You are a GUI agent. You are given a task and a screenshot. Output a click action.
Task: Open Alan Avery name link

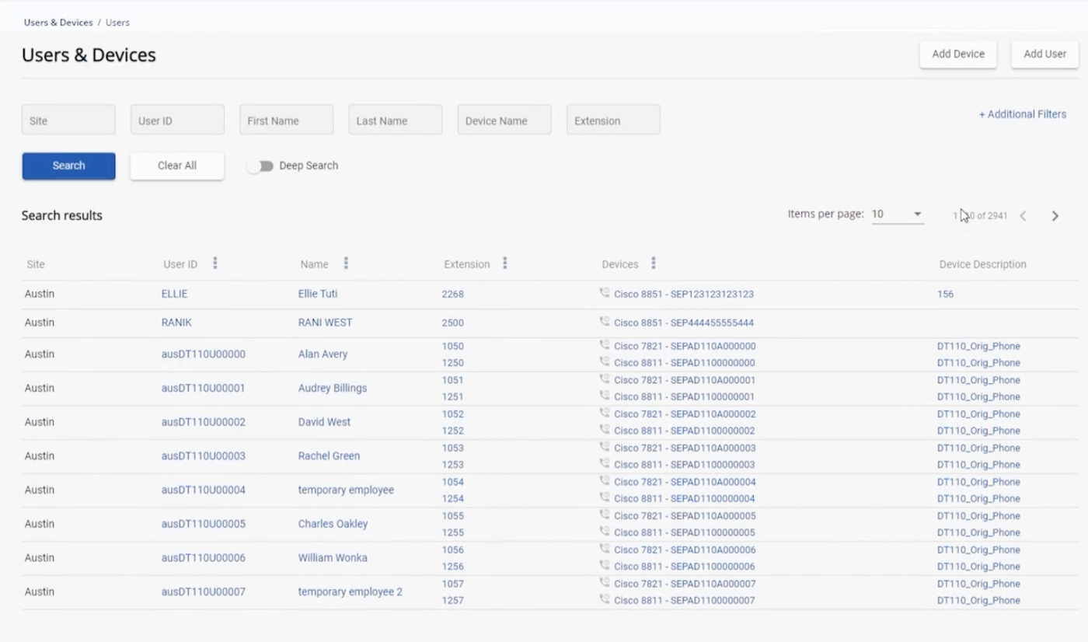[323, 354]
